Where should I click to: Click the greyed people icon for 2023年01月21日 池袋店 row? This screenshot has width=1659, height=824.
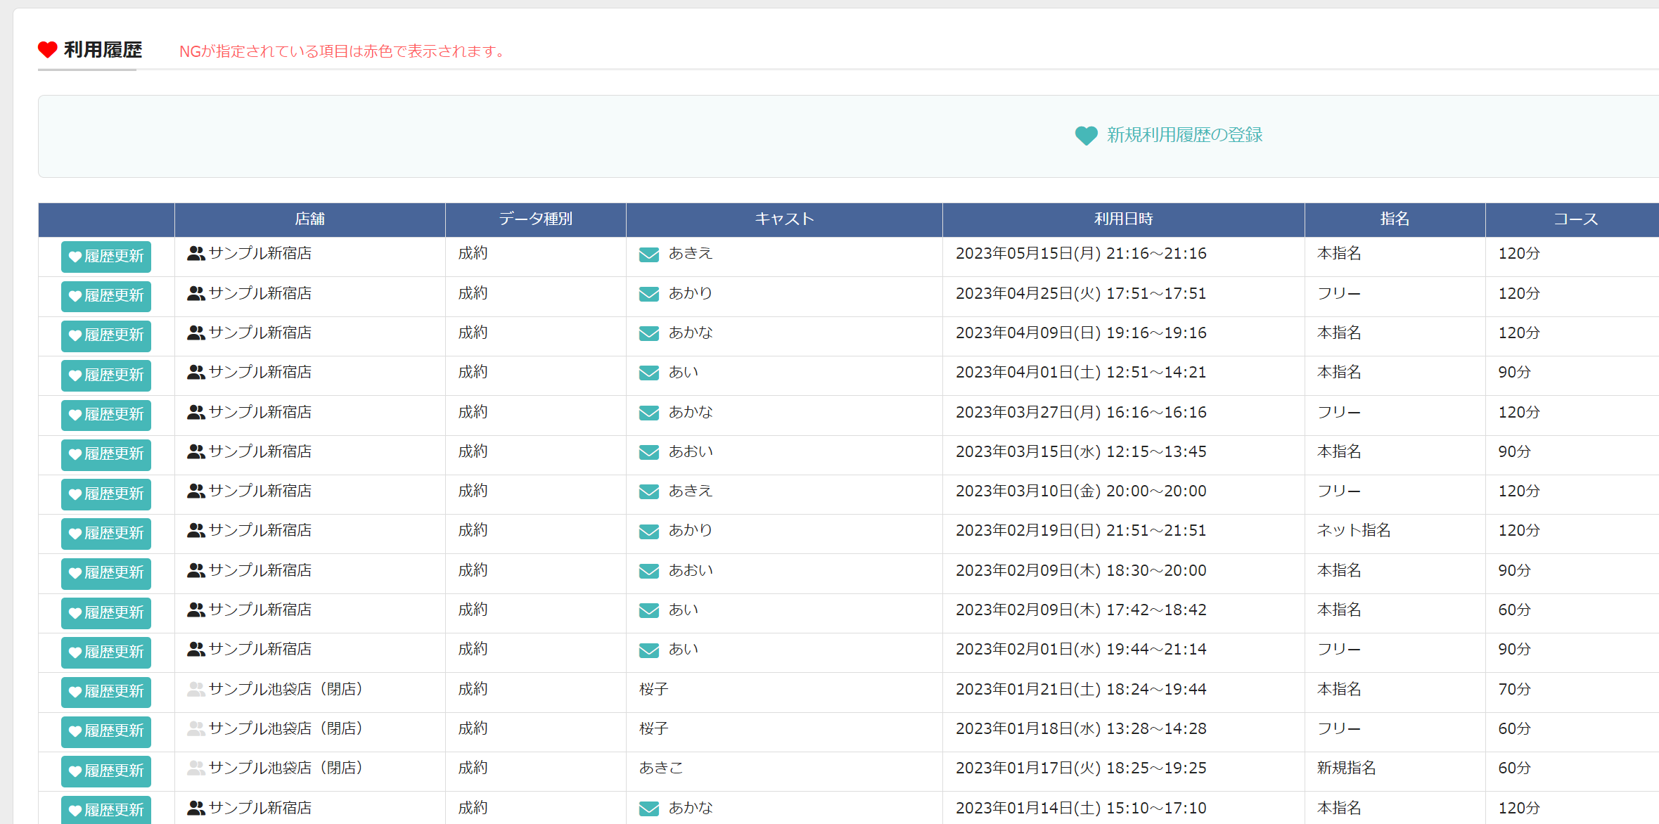196,690
